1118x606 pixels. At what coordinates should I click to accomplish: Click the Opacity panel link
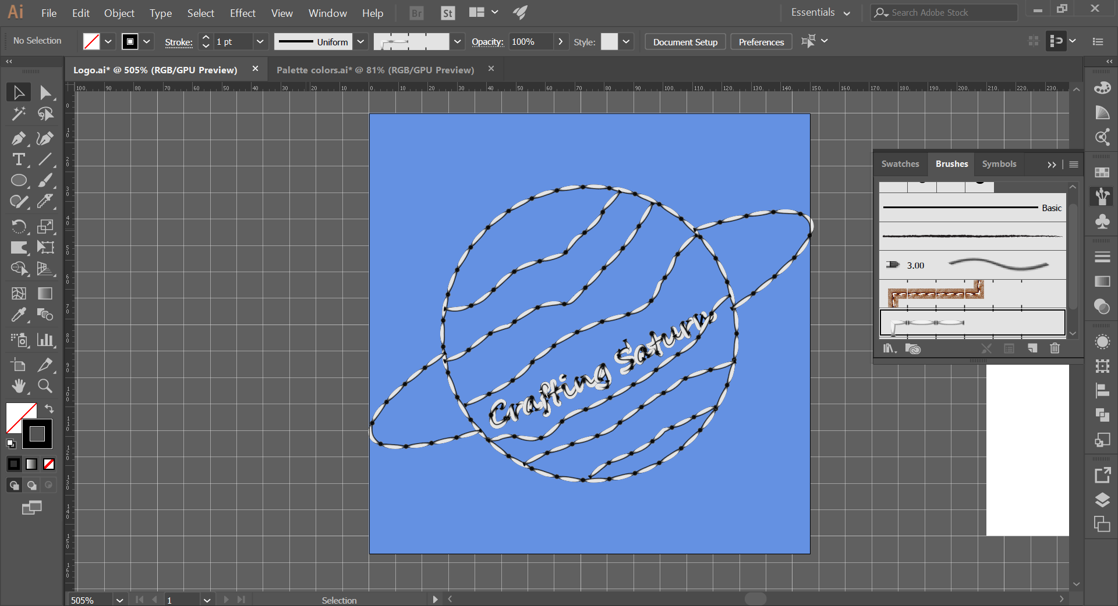click(487, 42)
